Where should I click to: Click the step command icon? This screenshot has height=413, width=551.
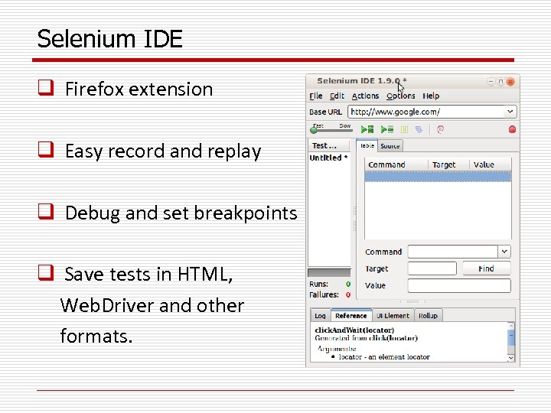point(419,129)
